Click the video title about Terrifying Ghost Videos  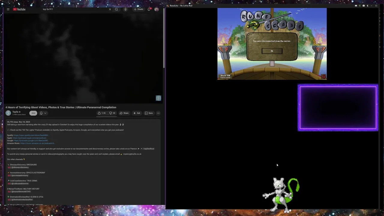pos(61,107)
